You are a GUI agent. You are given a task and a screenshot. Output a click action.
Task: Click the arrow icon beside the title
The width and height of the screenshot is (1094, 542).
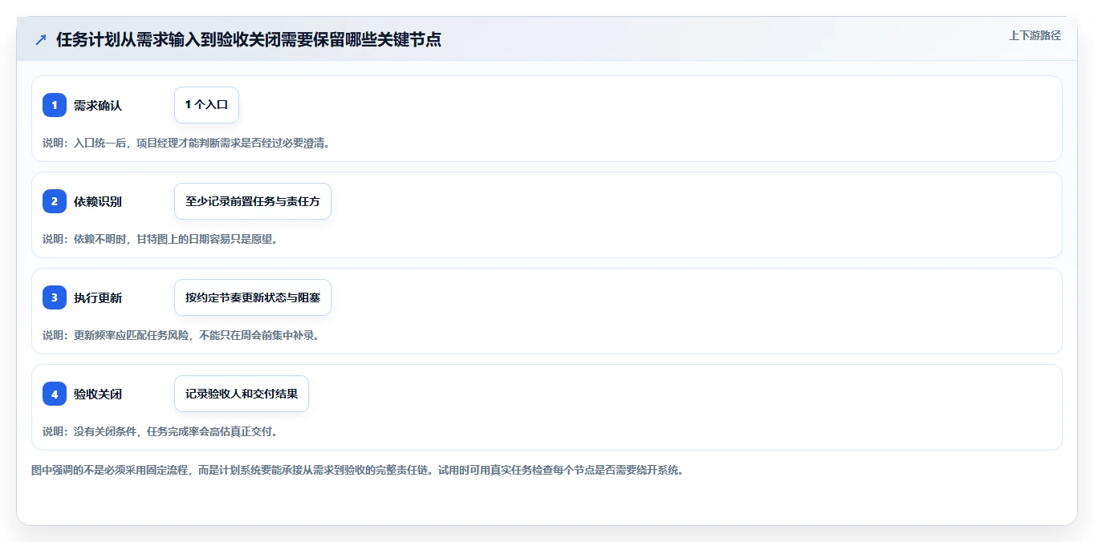coord(41,39)
